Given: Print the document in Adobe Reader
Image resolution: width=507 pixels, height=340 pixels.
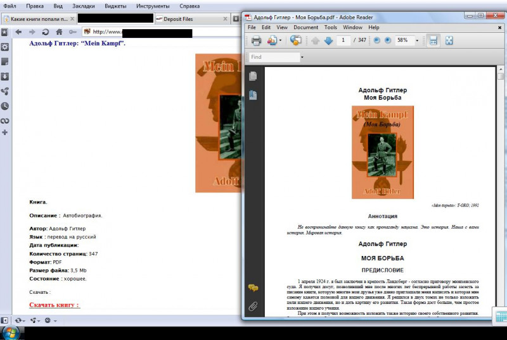Looking at the screenshot, I should coord(256,40).
